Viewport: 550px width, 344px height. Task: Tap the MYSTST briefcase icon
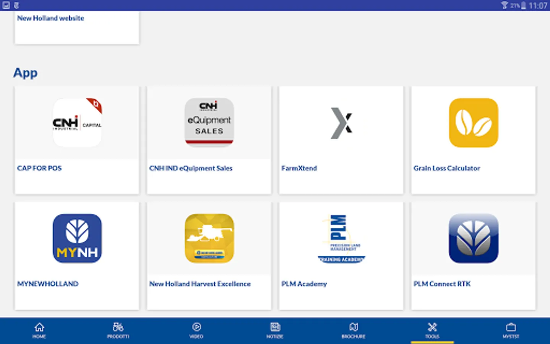pos(511,327)
